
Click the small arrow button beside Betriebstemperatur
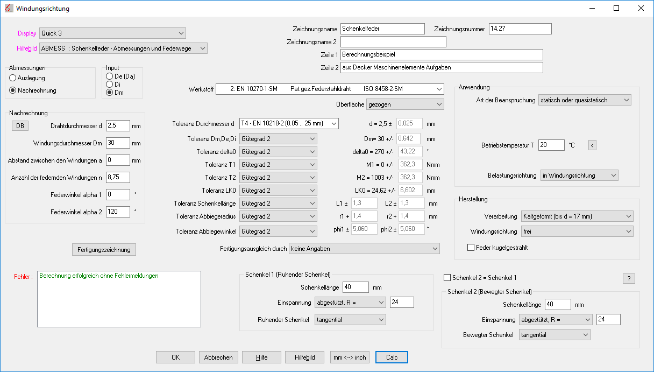coord(592,145)
